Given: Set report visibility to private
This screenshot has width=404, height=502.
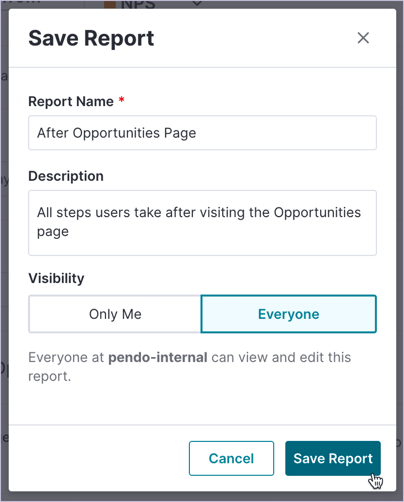Looking at the screenshot, I should (115, 314).
